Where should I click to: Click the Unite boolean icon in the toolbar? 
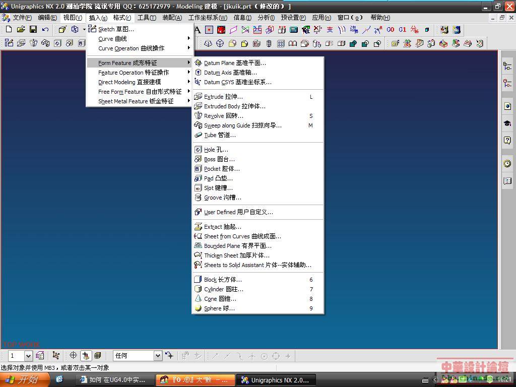353,43
